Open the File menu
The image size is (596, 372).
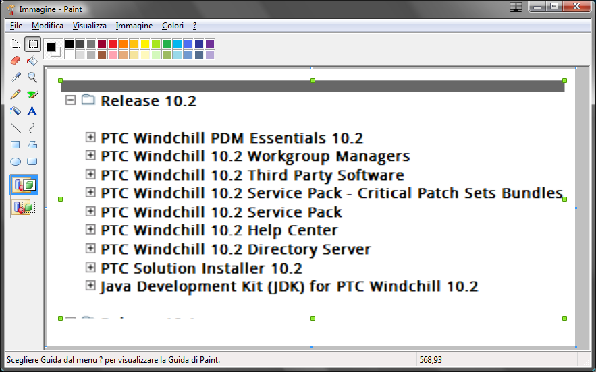coord(16,26)
